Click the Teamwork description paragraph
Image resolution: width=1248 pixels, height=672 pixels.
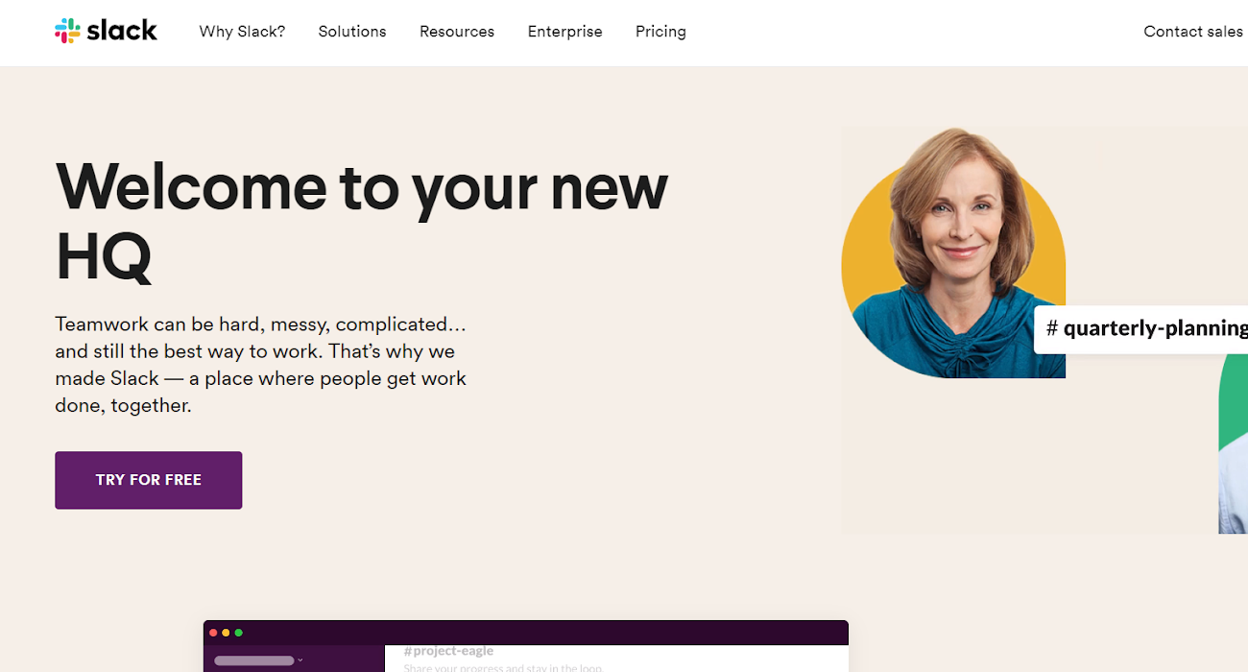[x=260, y=365]
